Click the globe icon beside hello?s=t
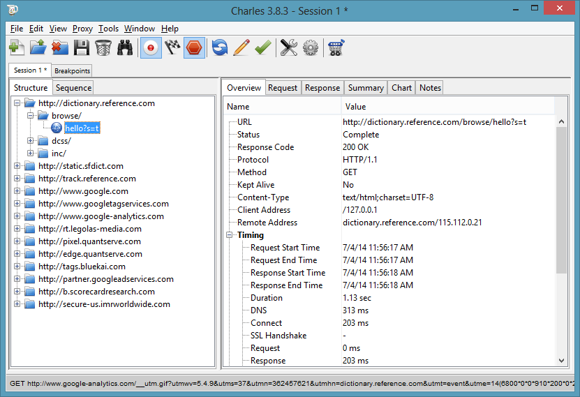 coord(57,128)
